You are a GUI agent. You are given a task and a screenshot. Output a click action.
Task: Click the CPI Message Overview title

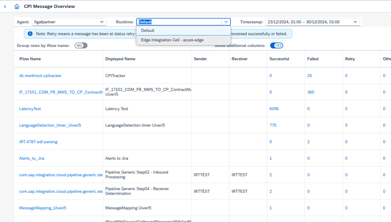[49, 6]
